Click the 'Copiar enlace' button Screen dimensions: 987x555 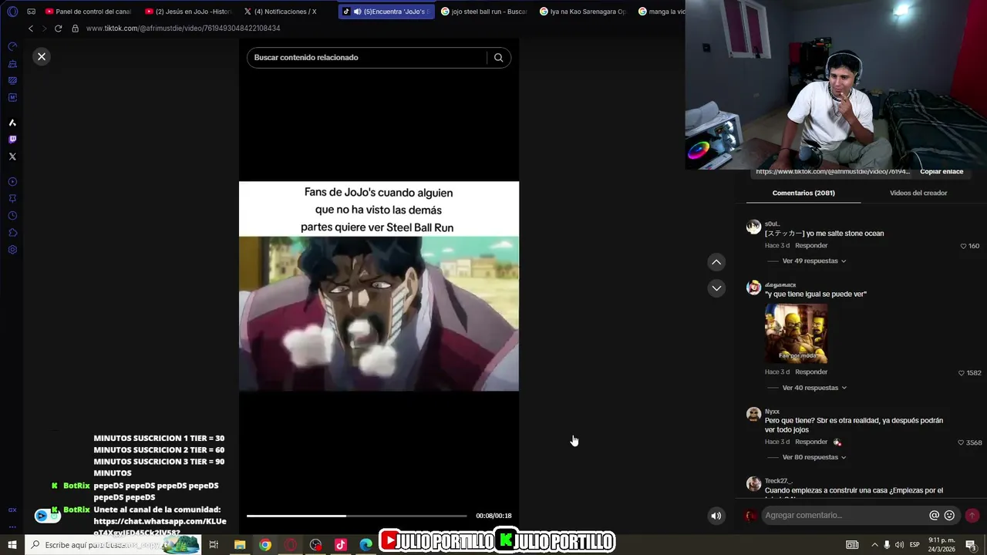coord(942,172)
